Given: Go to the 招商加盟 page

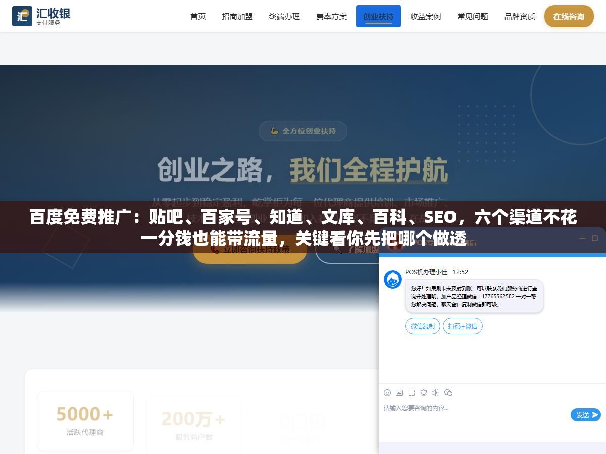Looking at the screenshot, I should pyautogui.click(x=237, y=16).
